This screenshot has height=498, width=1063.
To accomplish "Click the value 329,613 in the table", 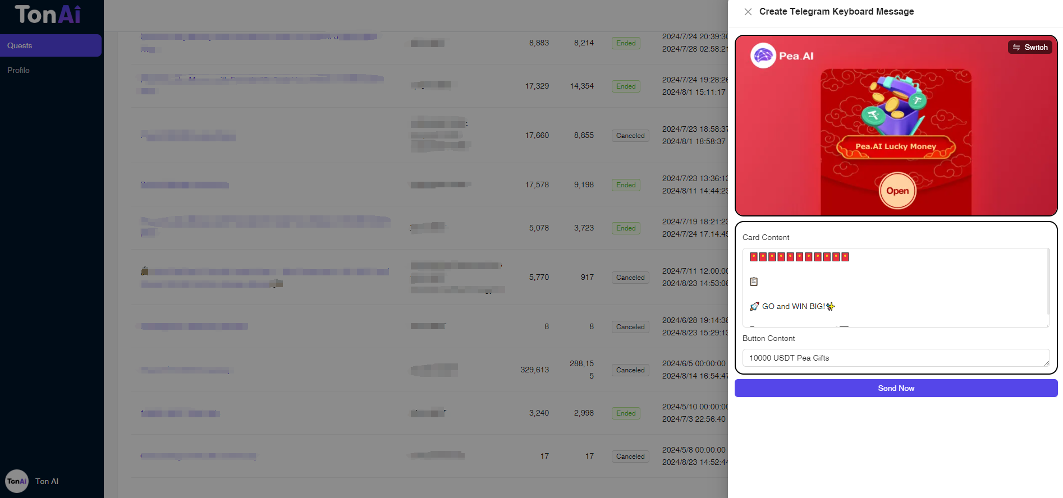I will (535, 370).
